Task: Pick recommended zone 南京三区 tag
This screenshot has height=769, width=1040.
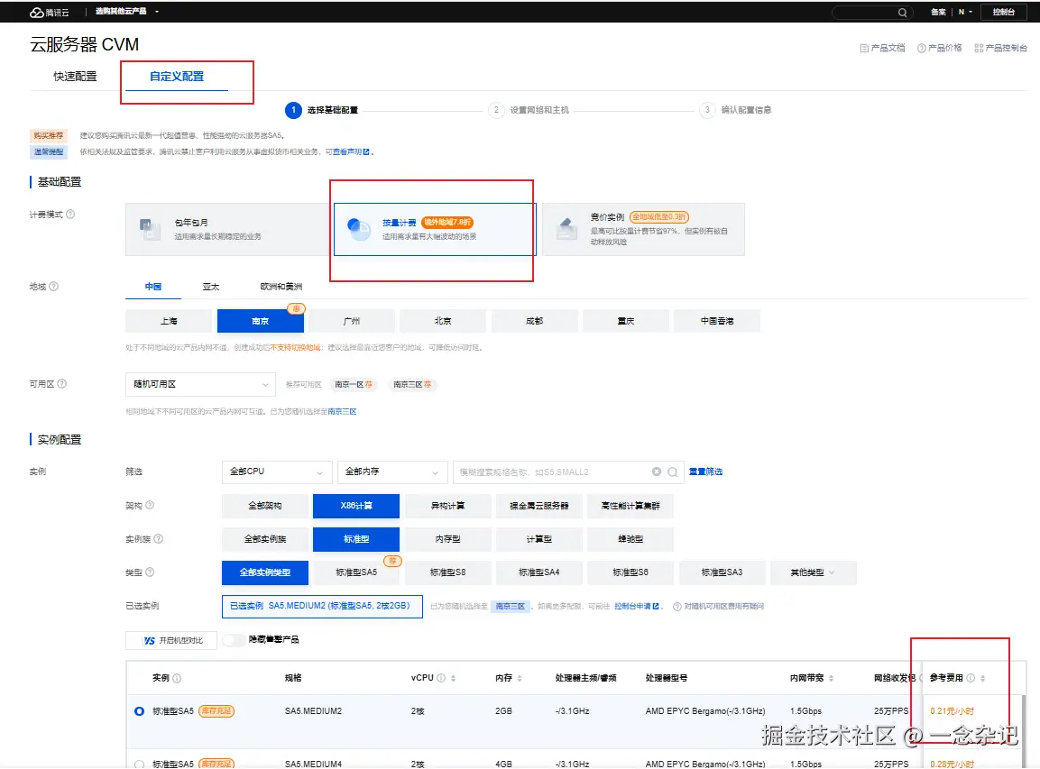Action: click(412, 384)
